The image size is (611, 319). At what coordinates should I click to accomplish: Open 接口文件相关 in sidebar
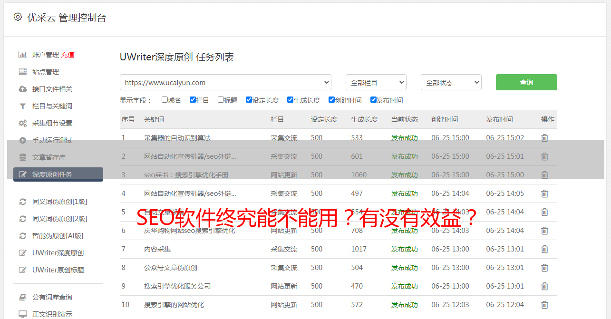coord(52,89)
